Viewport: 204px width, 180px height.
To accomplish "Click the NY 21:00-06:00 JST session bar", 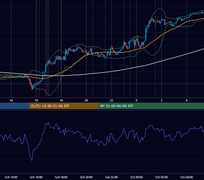I will coord(151,106).
